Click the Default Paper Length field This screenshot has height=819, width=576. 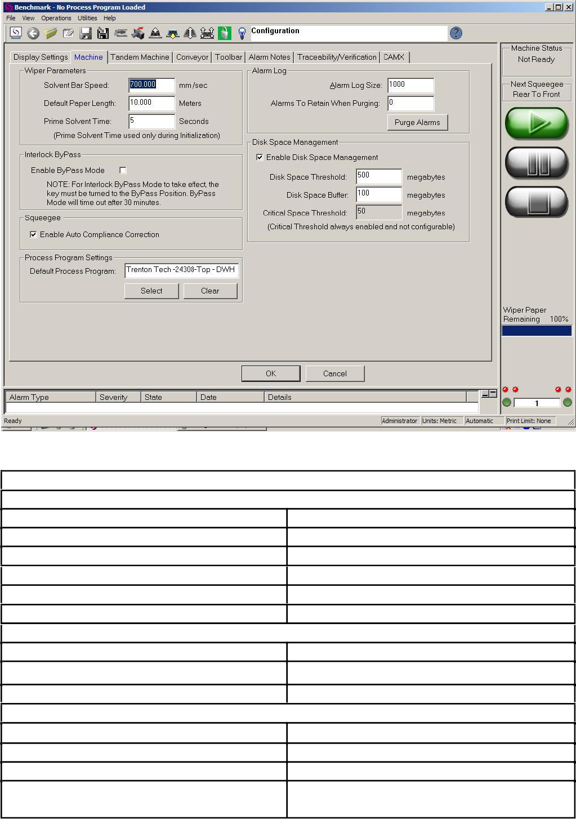(152, 103)
